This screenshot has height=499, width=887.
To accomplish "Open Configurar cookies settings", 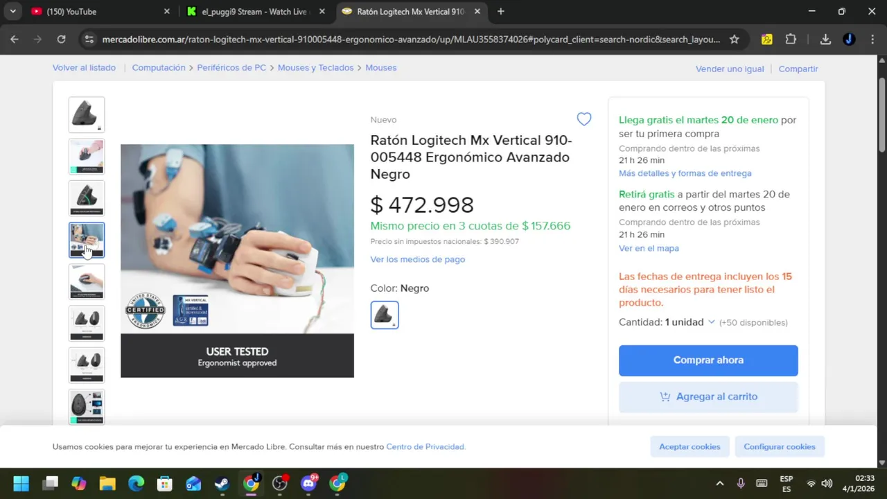I will (x=780, y=446).
